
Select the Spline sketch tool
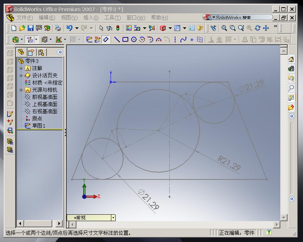pos(183,40)
